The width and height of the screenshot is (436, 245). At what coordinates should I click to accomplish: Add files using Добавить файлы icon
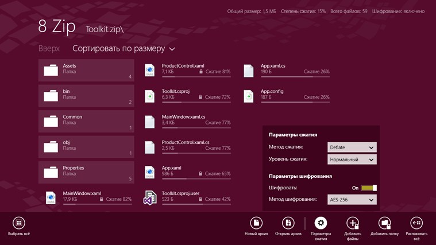[x=353, y=223]
